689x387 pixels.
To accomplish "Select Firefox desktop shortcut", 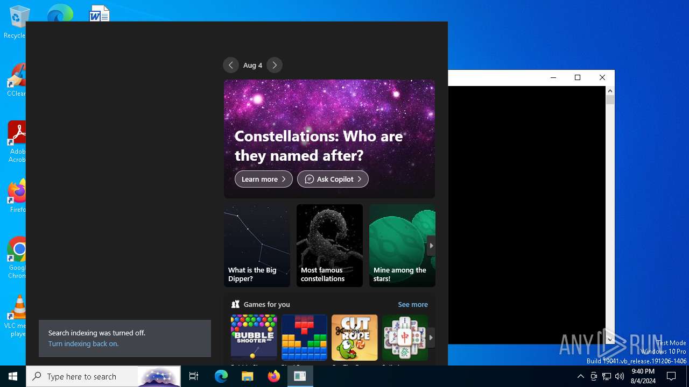I will [x=17, y=196].
